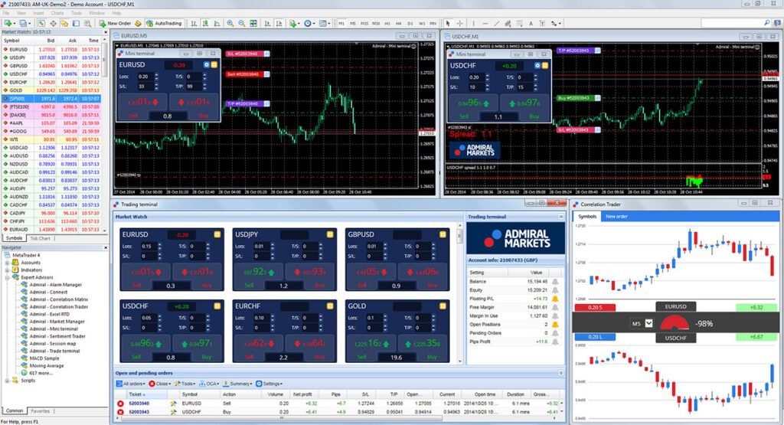Toggle the Pips Profit alarm bell
Screen dimensions: 784x425
(x=555, y=342)
